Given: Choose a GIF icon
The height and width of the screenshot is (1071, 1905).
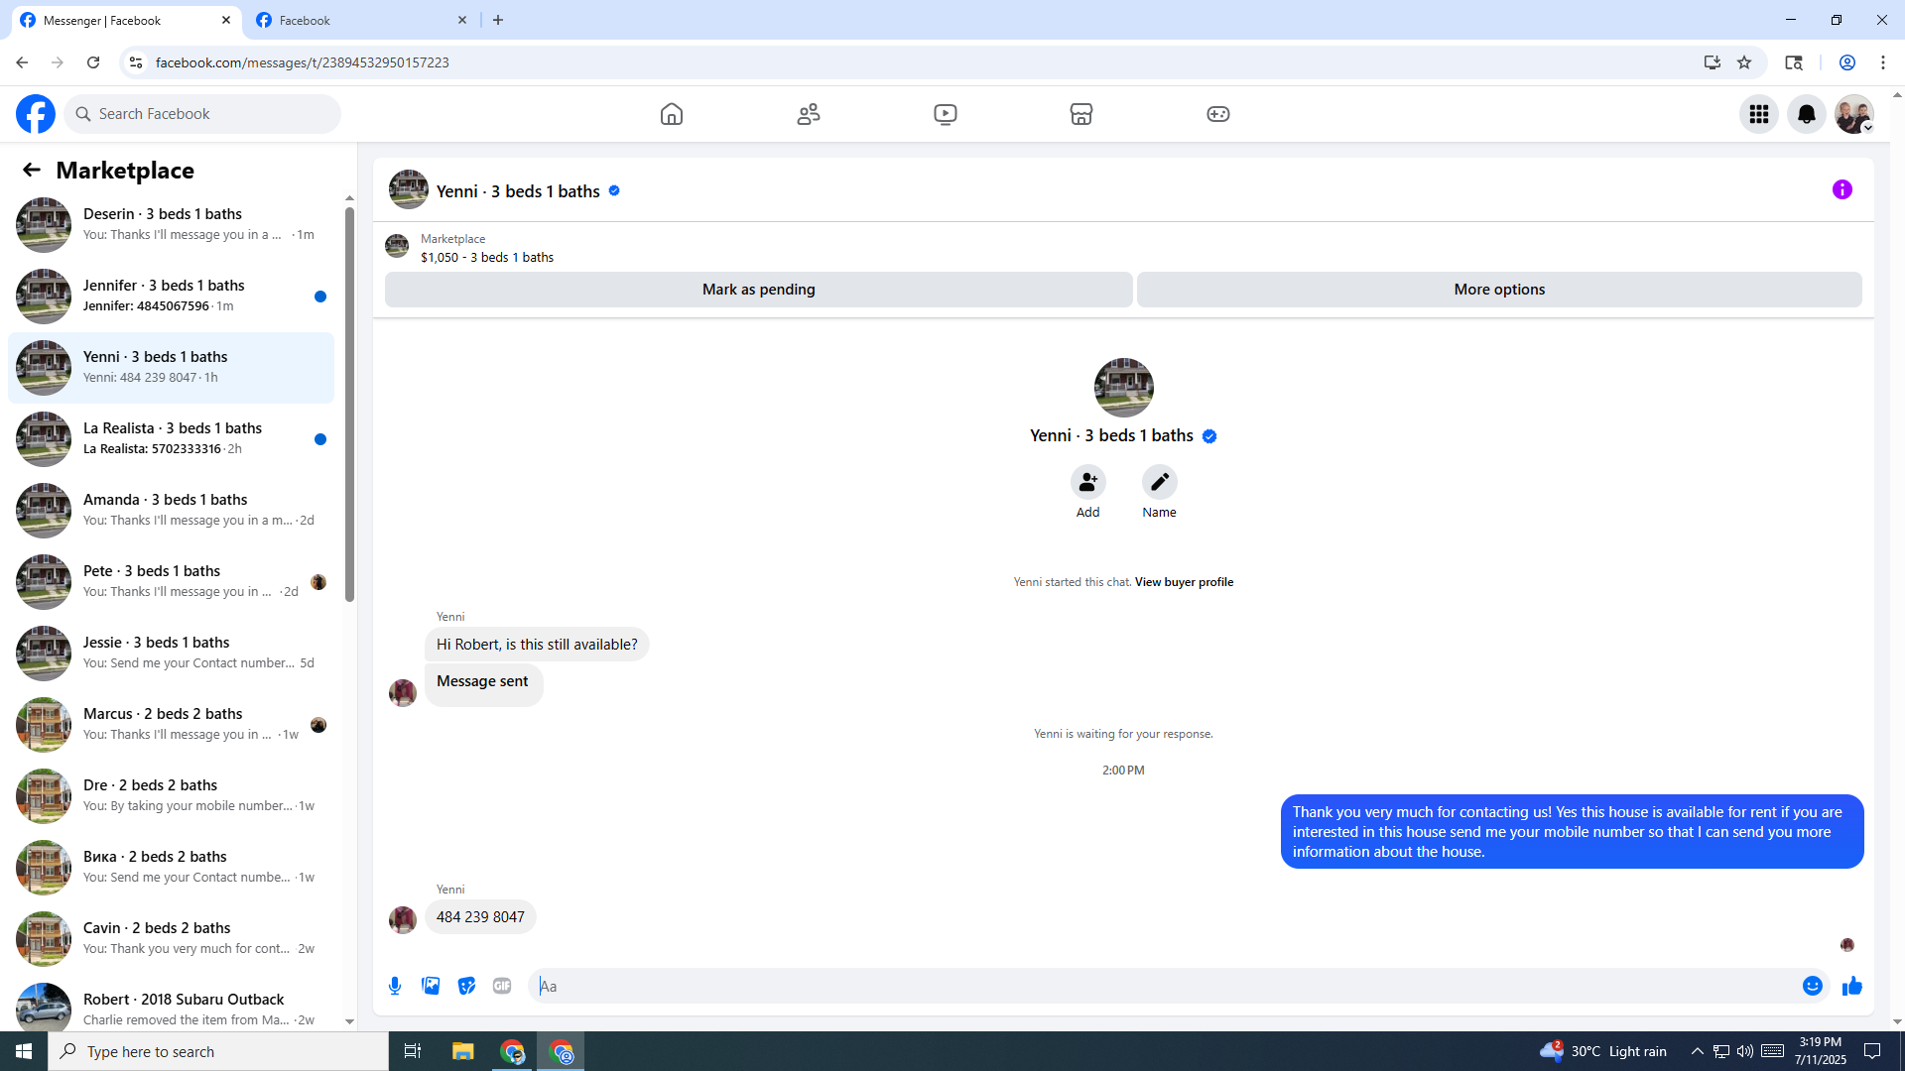Looking at the screenshot, I should point(502,986).
